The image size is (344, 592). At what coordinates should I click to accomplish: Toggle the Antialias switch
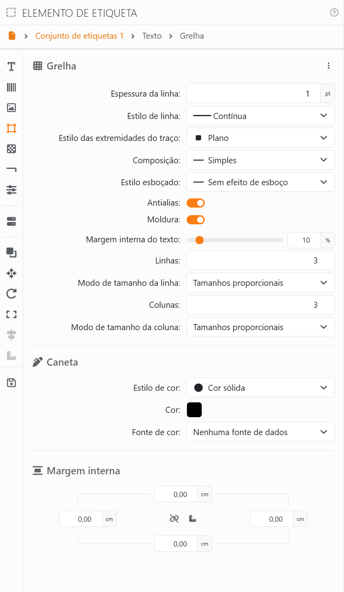[x=196, y=203]
